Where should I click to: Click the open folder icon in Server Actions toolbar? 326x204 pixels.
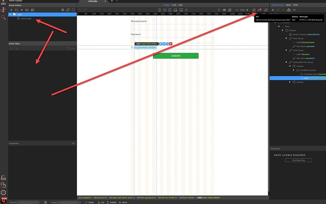tap(27, 10)
